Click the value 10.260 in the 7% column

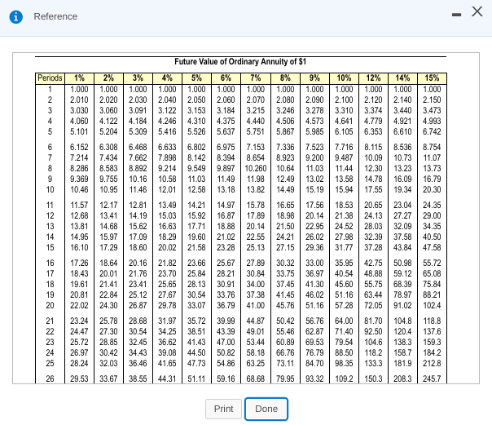pyautogui.click(x=256, y=168)
